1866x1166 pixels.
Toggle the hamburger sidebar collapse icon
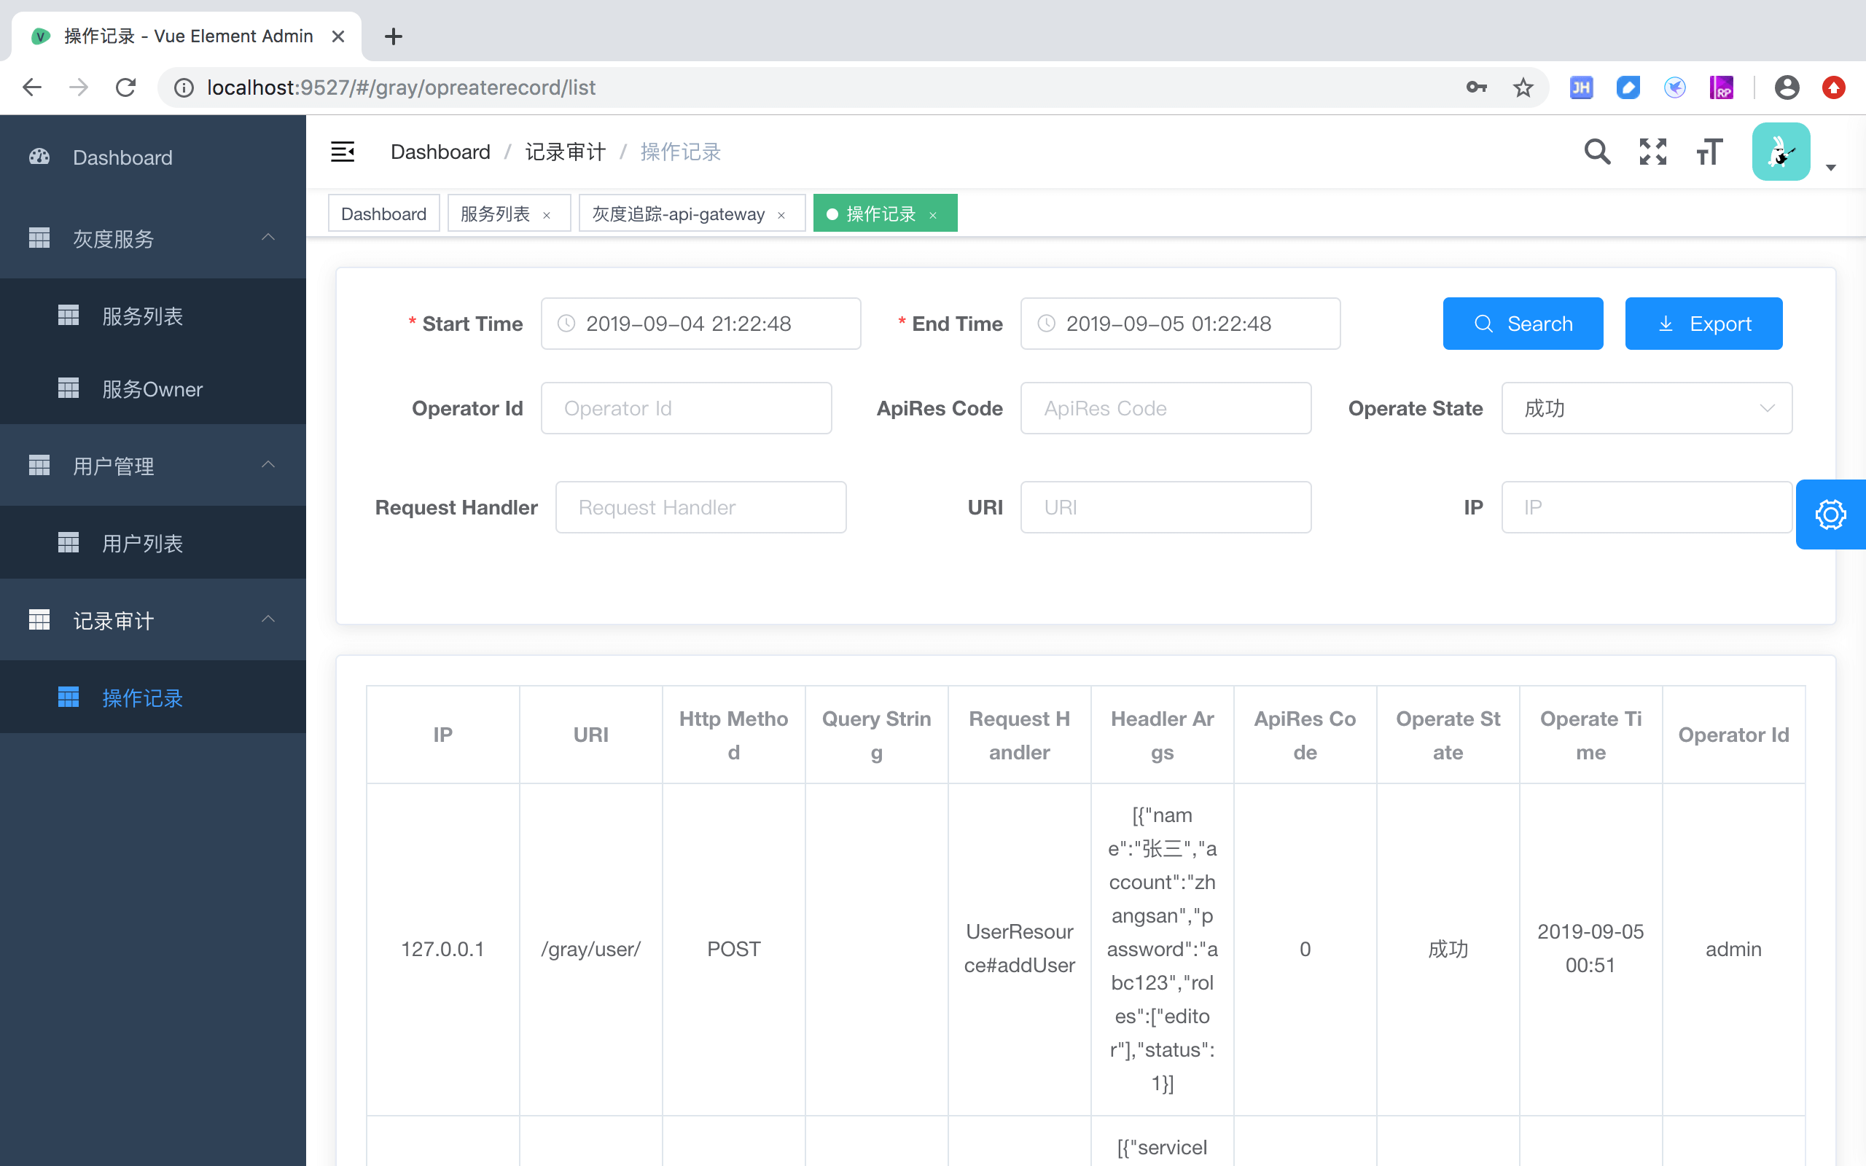(343, 152)
